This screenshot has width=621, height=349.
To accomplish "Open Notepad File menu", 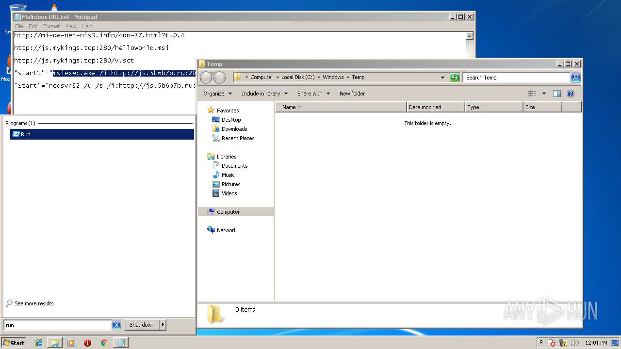I will [x=19, y=26].
